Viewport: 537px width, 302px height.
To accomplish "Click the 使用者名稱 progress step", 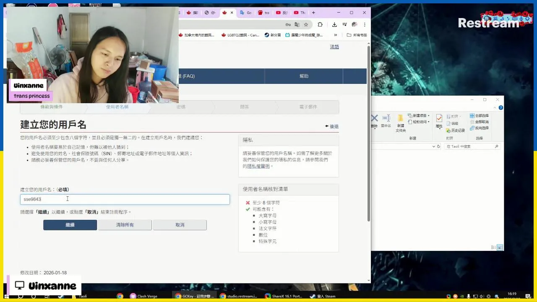I will click(x=117, y=107).
